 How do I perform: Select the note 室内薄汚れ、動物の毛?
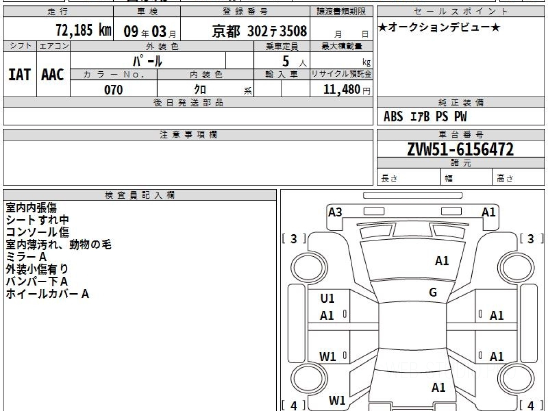pyautogui.click(x=58, y=245)
